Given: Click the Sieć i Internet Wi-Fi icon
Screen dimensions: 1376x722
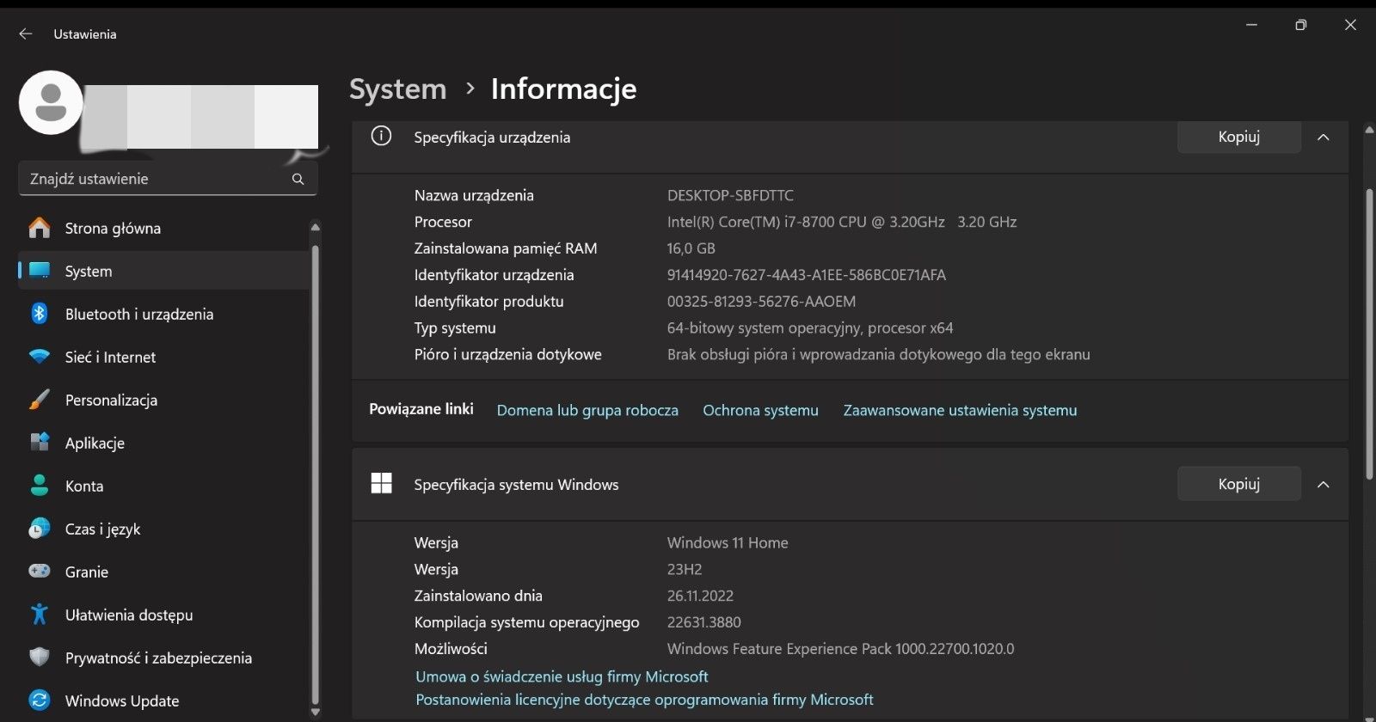Looking at the screenshot, I should [x=40, y=357].
